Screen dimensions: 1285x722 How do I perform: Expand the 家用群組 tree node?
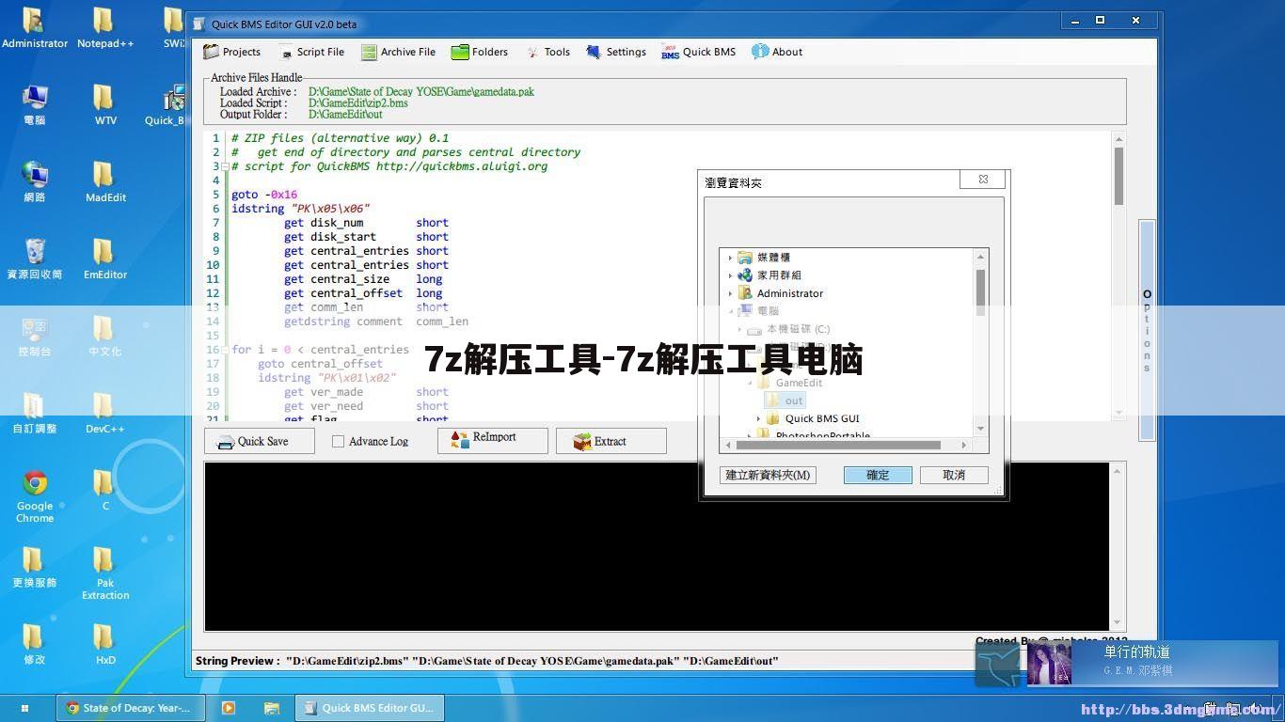(730, 275)
